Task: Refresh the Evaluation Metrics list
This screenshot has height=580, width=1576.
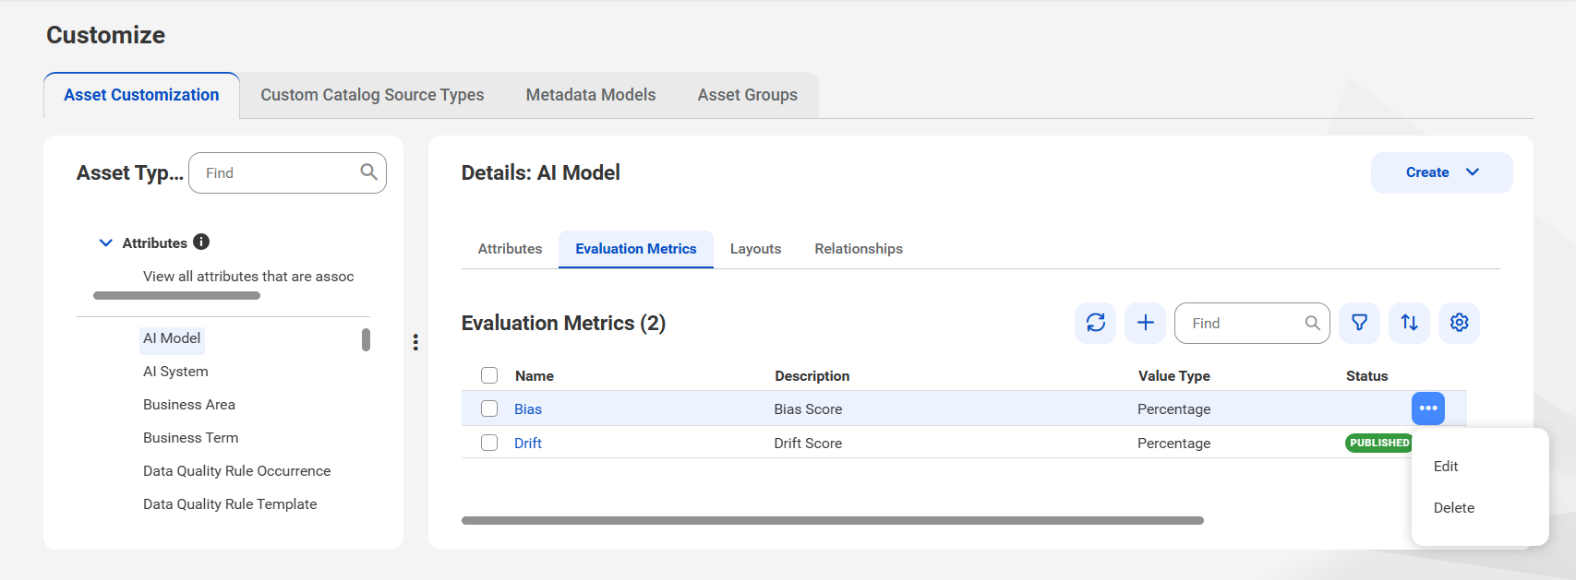Action: (x=1095, y=323)
